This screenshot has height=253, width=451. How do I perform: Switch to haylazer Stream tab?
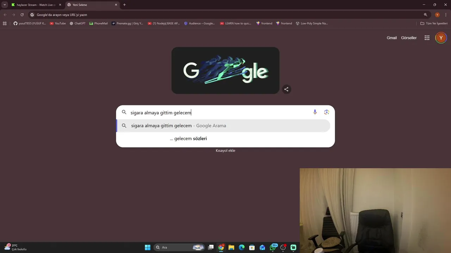click(36, 5)
